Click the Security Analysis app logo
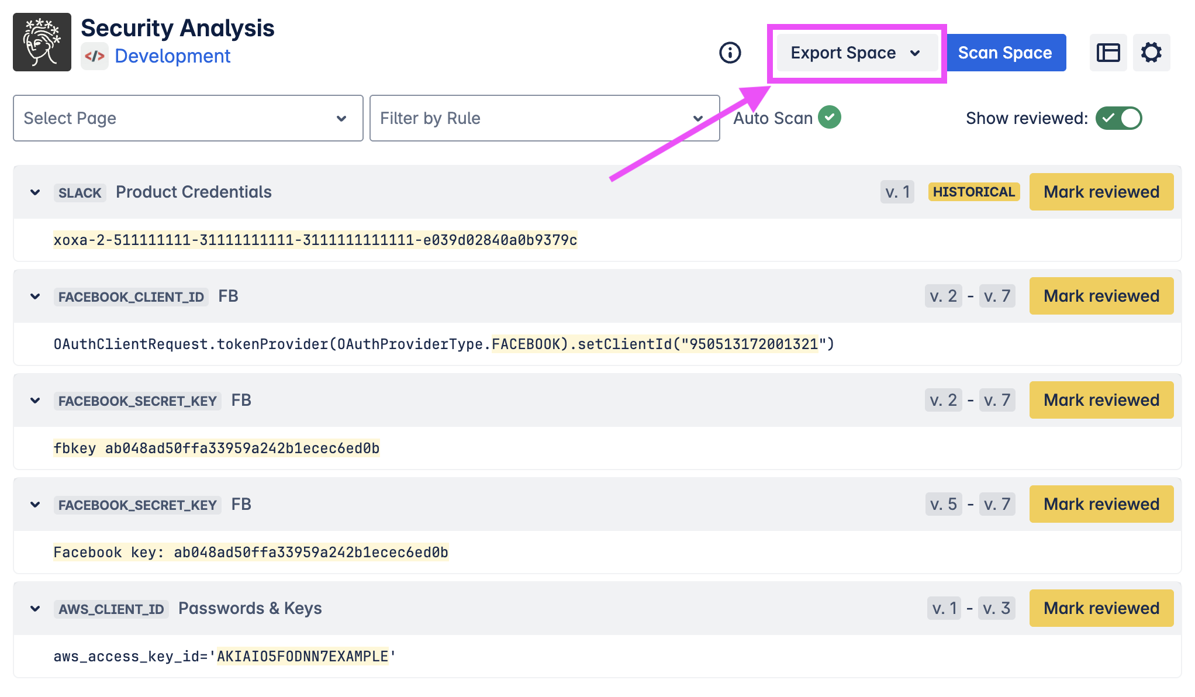1195x697 pixels. [42, 42]
